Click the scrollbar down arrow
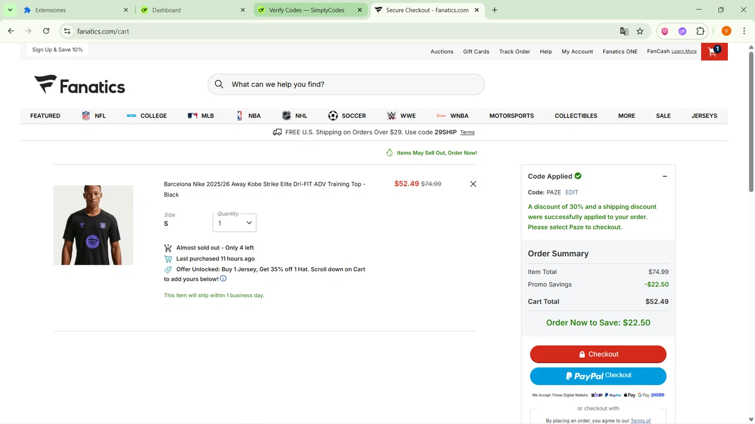The width and height of the screenshot is (755, 424). point(751,419)
